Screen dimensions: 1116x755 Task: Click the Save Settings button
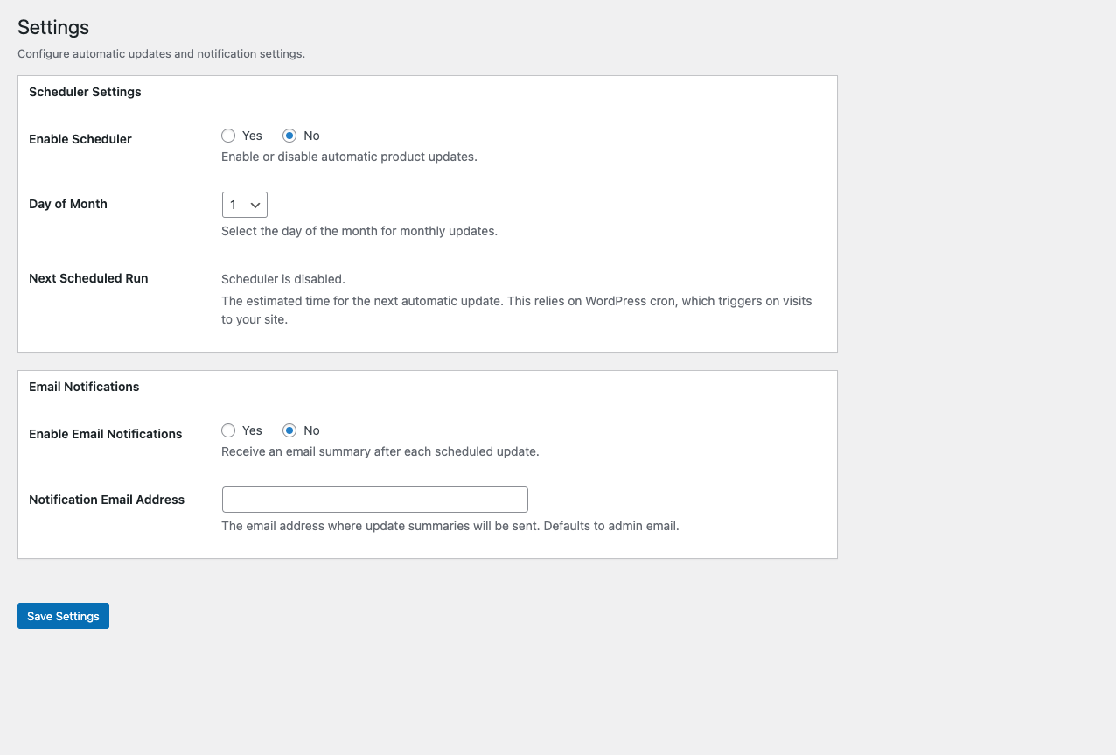coord(63,616)
